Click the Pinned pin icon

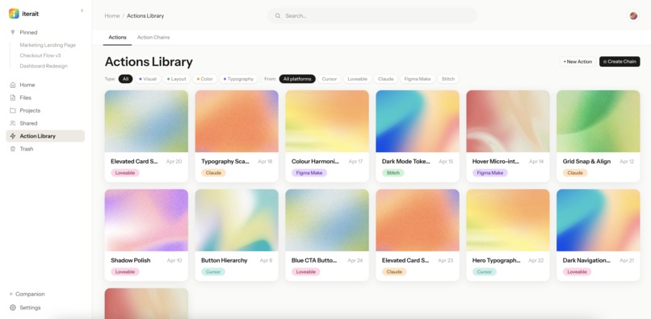click(x=12, y=32)
